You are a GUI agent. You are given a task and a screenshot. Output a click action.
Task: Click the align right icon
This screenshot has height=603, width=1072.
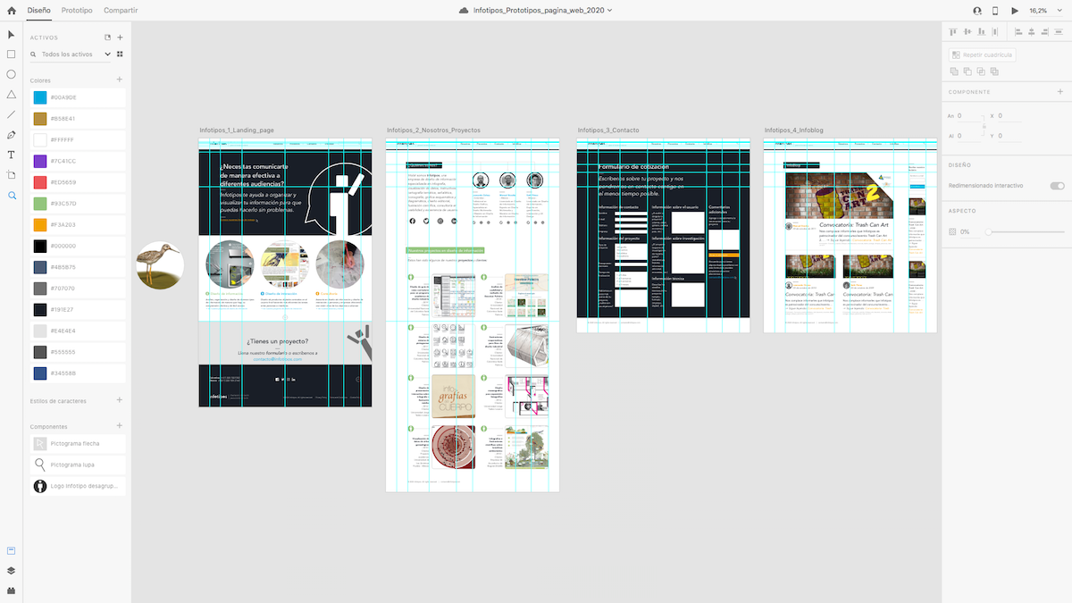pos(1046,31)
